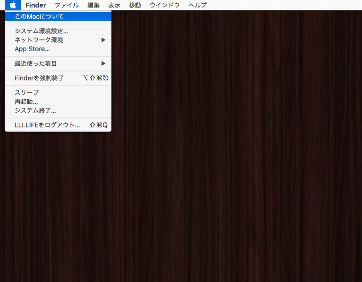Launch App Store... from the menu

pyautogui.click(x=32, y=49)
